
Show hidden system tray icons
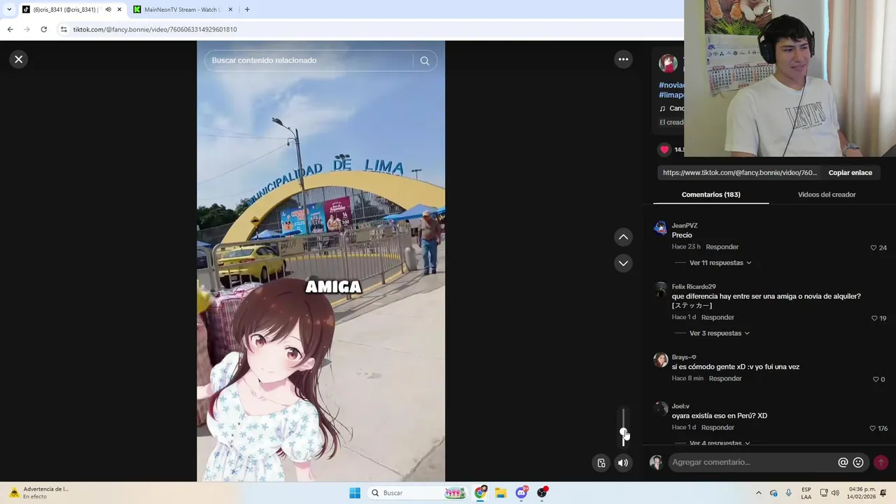pos(758,493)
